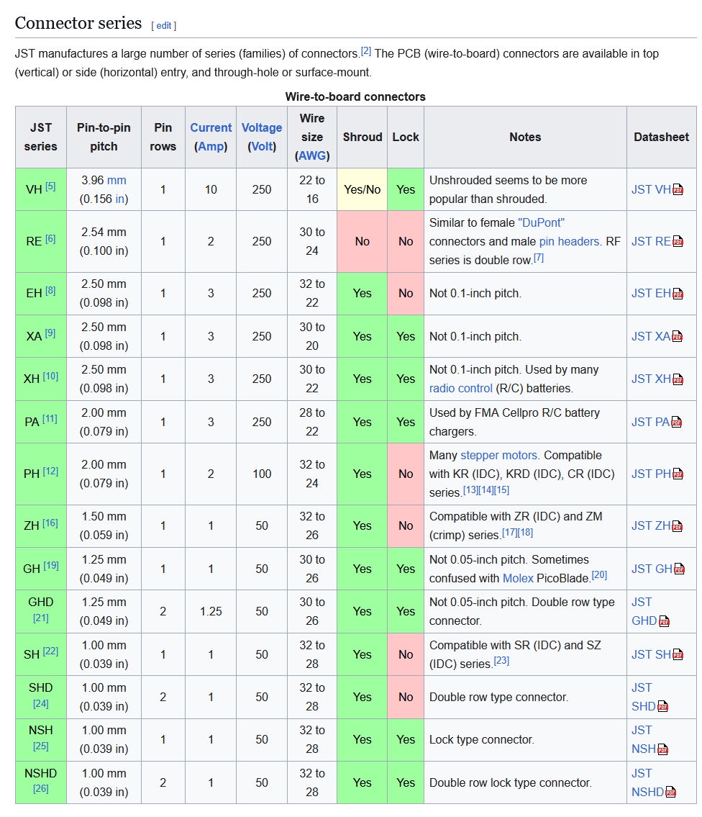Open the Amp link in header
This screenshot has width=702, height=817.
(x=211, y=146)
